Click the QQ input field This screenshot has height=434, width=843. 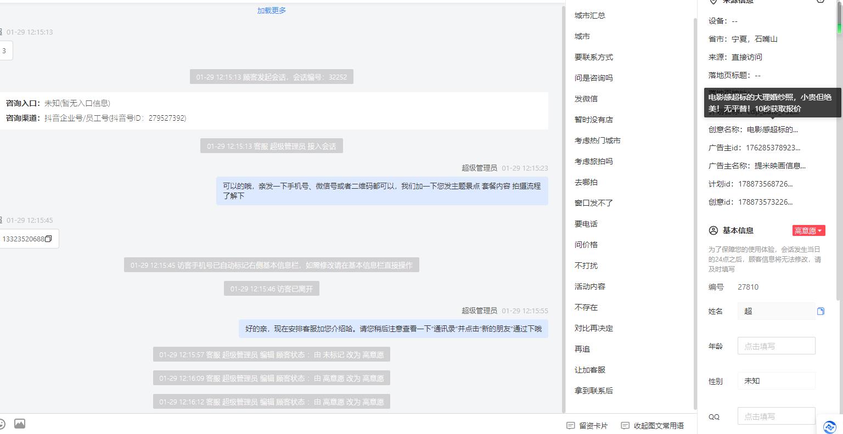pyautogui.click(x=776, y=416)
